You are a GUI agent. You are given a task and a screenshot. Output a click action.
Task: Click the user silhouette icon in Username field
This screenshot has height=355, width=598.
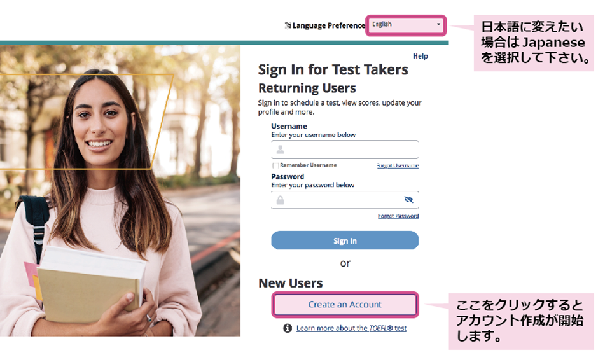(x=281, y=150)
